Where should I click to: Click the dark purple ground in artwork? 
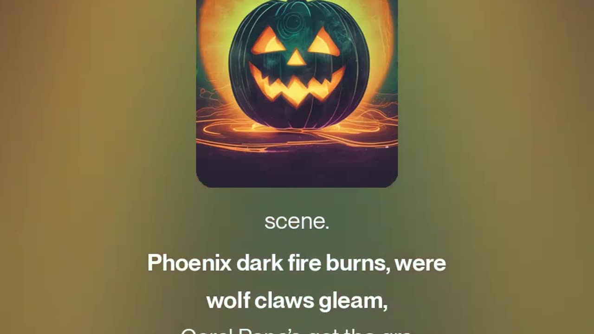297,167
